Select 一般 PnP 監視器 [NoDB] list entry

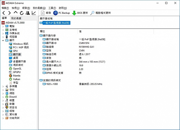tap(56, 23)
